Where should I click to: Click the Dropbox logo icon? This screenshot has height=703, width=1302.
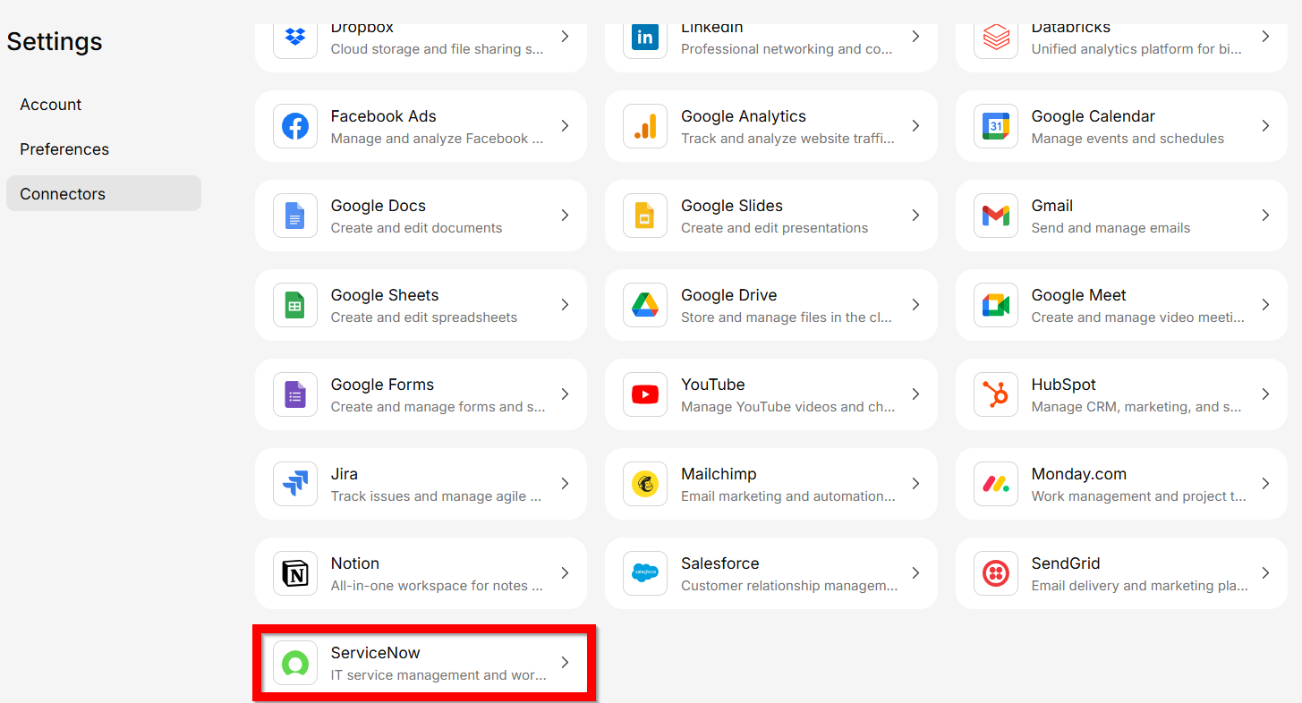coord(295,37)
